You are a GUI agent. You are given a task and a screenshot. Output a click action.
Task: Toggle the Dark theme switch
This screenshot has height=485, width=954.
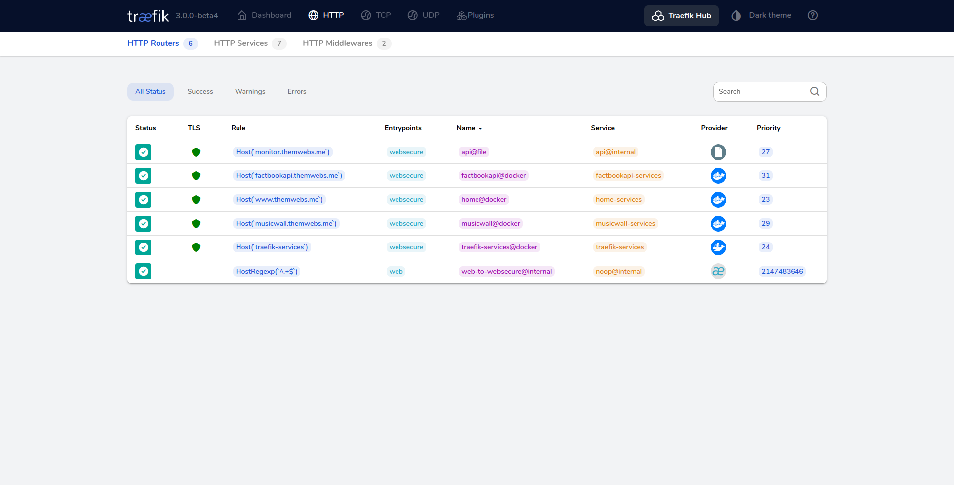[761, 15]
